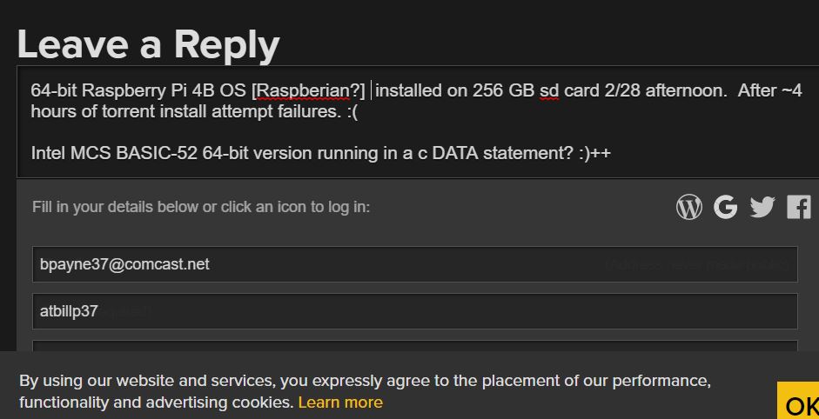Place cursor on underlined word sd
The image size is (819, 419).
tap(549, 90)
